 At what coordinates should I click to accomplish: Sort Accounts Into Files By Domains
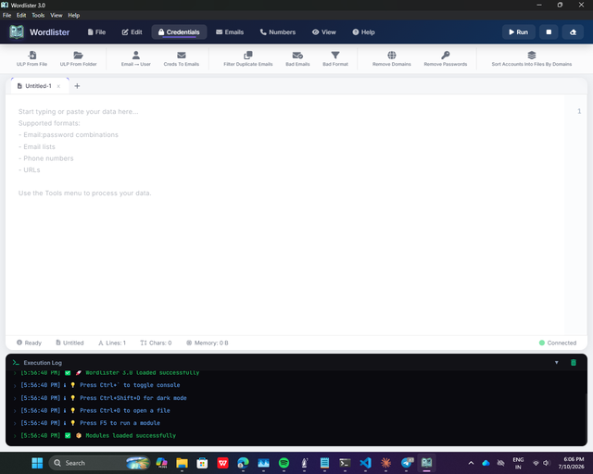click(531, 58)
